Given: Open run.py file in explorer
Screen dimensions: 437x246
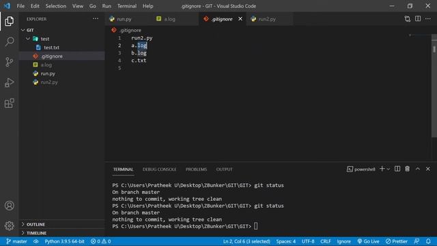Looking at the screenshot, I should click(x=62, y=73).
